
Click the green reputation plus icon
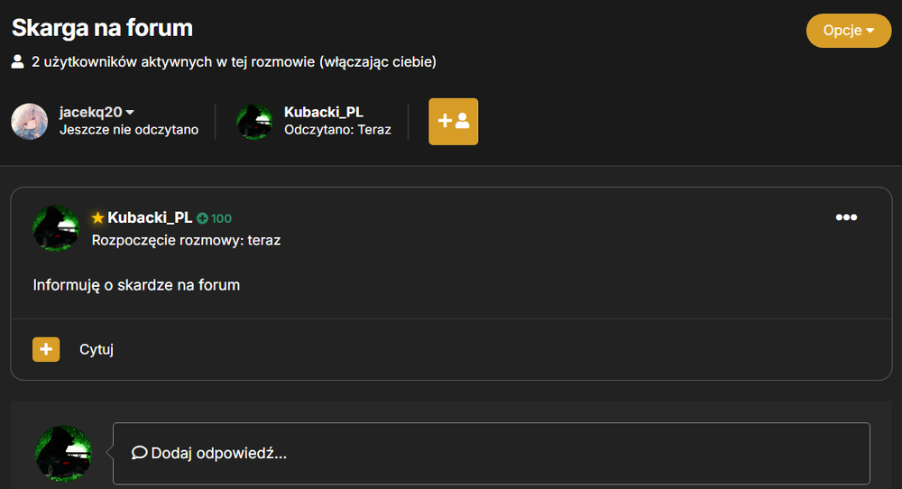[202, 218]
